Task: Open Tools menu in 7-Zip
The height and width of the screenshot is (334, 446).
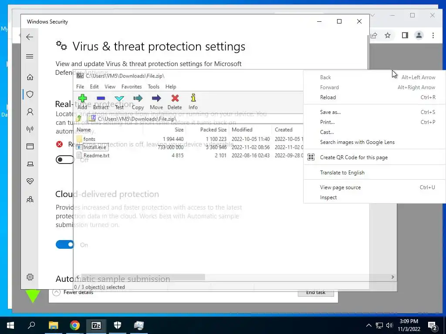Action: point(153,87)
